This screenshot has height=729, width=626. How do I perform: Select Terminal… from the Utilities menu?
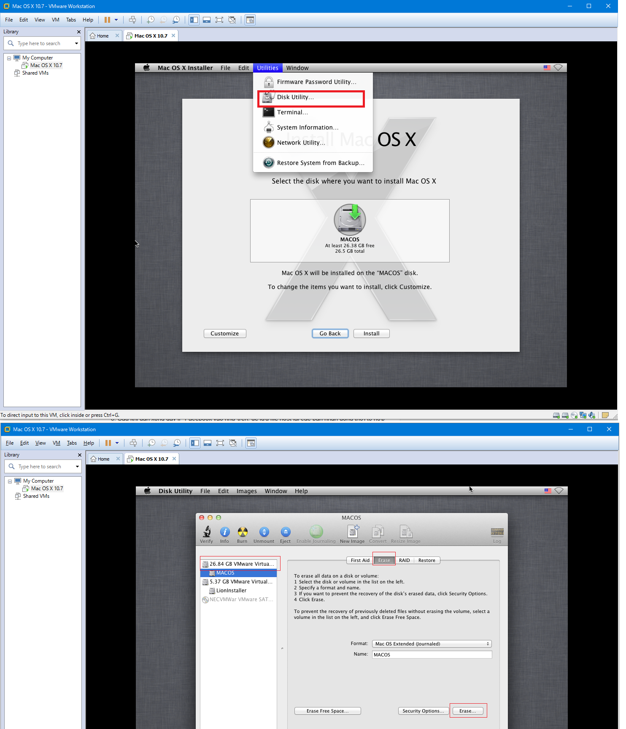click(x=313, y=112)
